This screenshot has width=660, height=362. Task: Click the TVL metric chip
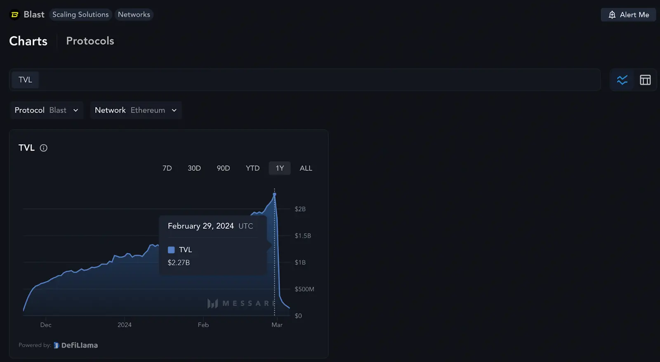click(x=25, y=80)
